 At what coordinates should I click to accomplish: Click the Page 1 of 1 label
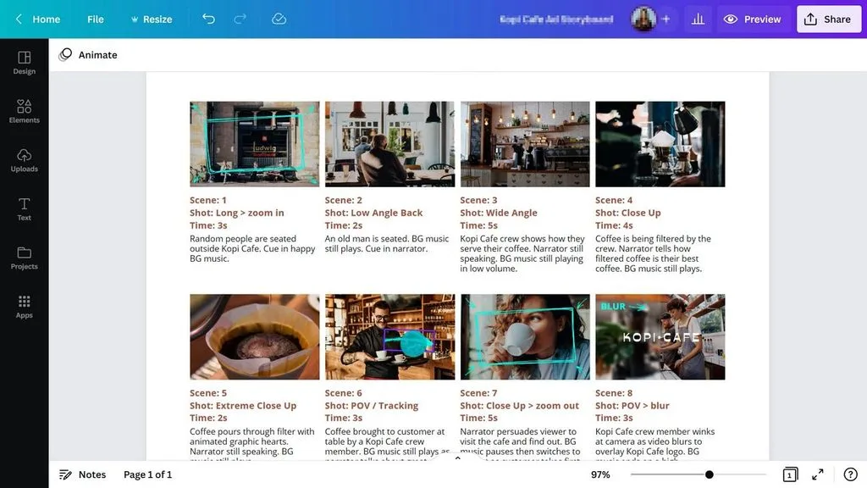147,474
